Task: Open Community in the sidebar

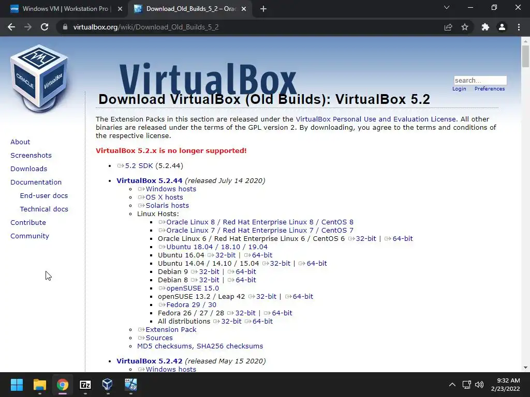Action: (x=30, y=236)
